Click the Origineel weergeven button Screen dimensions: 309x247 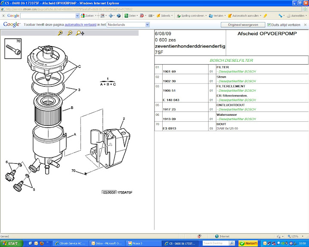point(243,24)
